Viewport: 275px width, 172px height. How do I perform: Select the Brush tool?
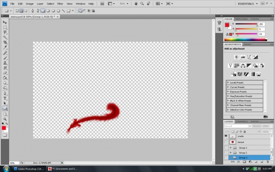click(x=5, y=58)
